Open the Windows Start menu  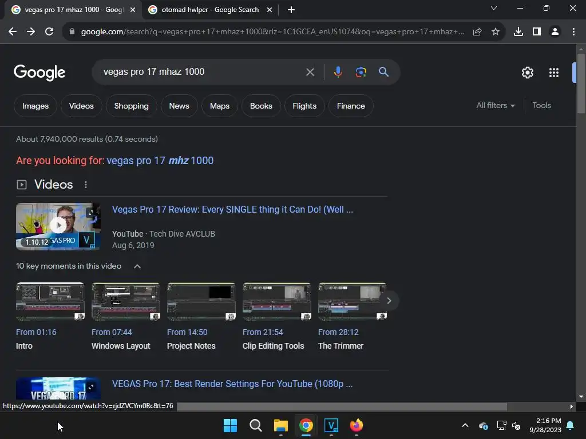click(230, 425)
